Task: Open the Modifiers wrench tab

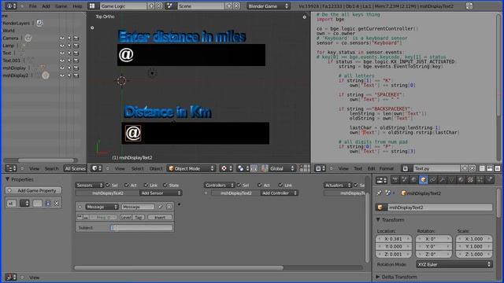Action: (x=443, y=180)
